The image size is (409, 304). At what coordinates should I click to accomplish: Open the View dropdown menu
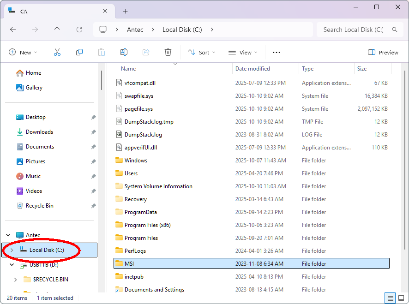(x=243, y=52)
